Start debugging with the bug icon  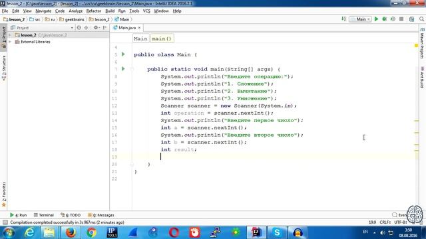tap(385, 19)
